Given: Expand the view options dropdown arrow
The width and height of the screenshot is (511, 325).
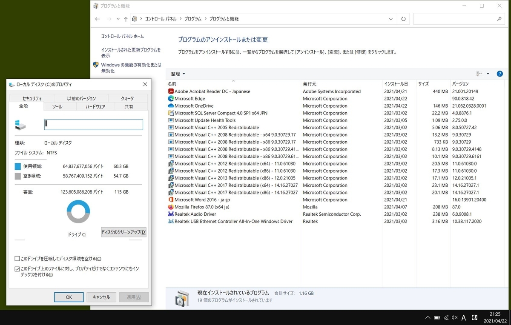Looking at the screenshot, I should [488, 74].
